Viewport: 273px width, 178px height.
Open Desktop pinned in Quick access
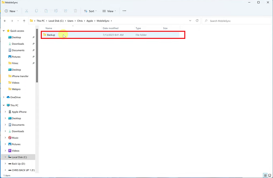point(16,37)
